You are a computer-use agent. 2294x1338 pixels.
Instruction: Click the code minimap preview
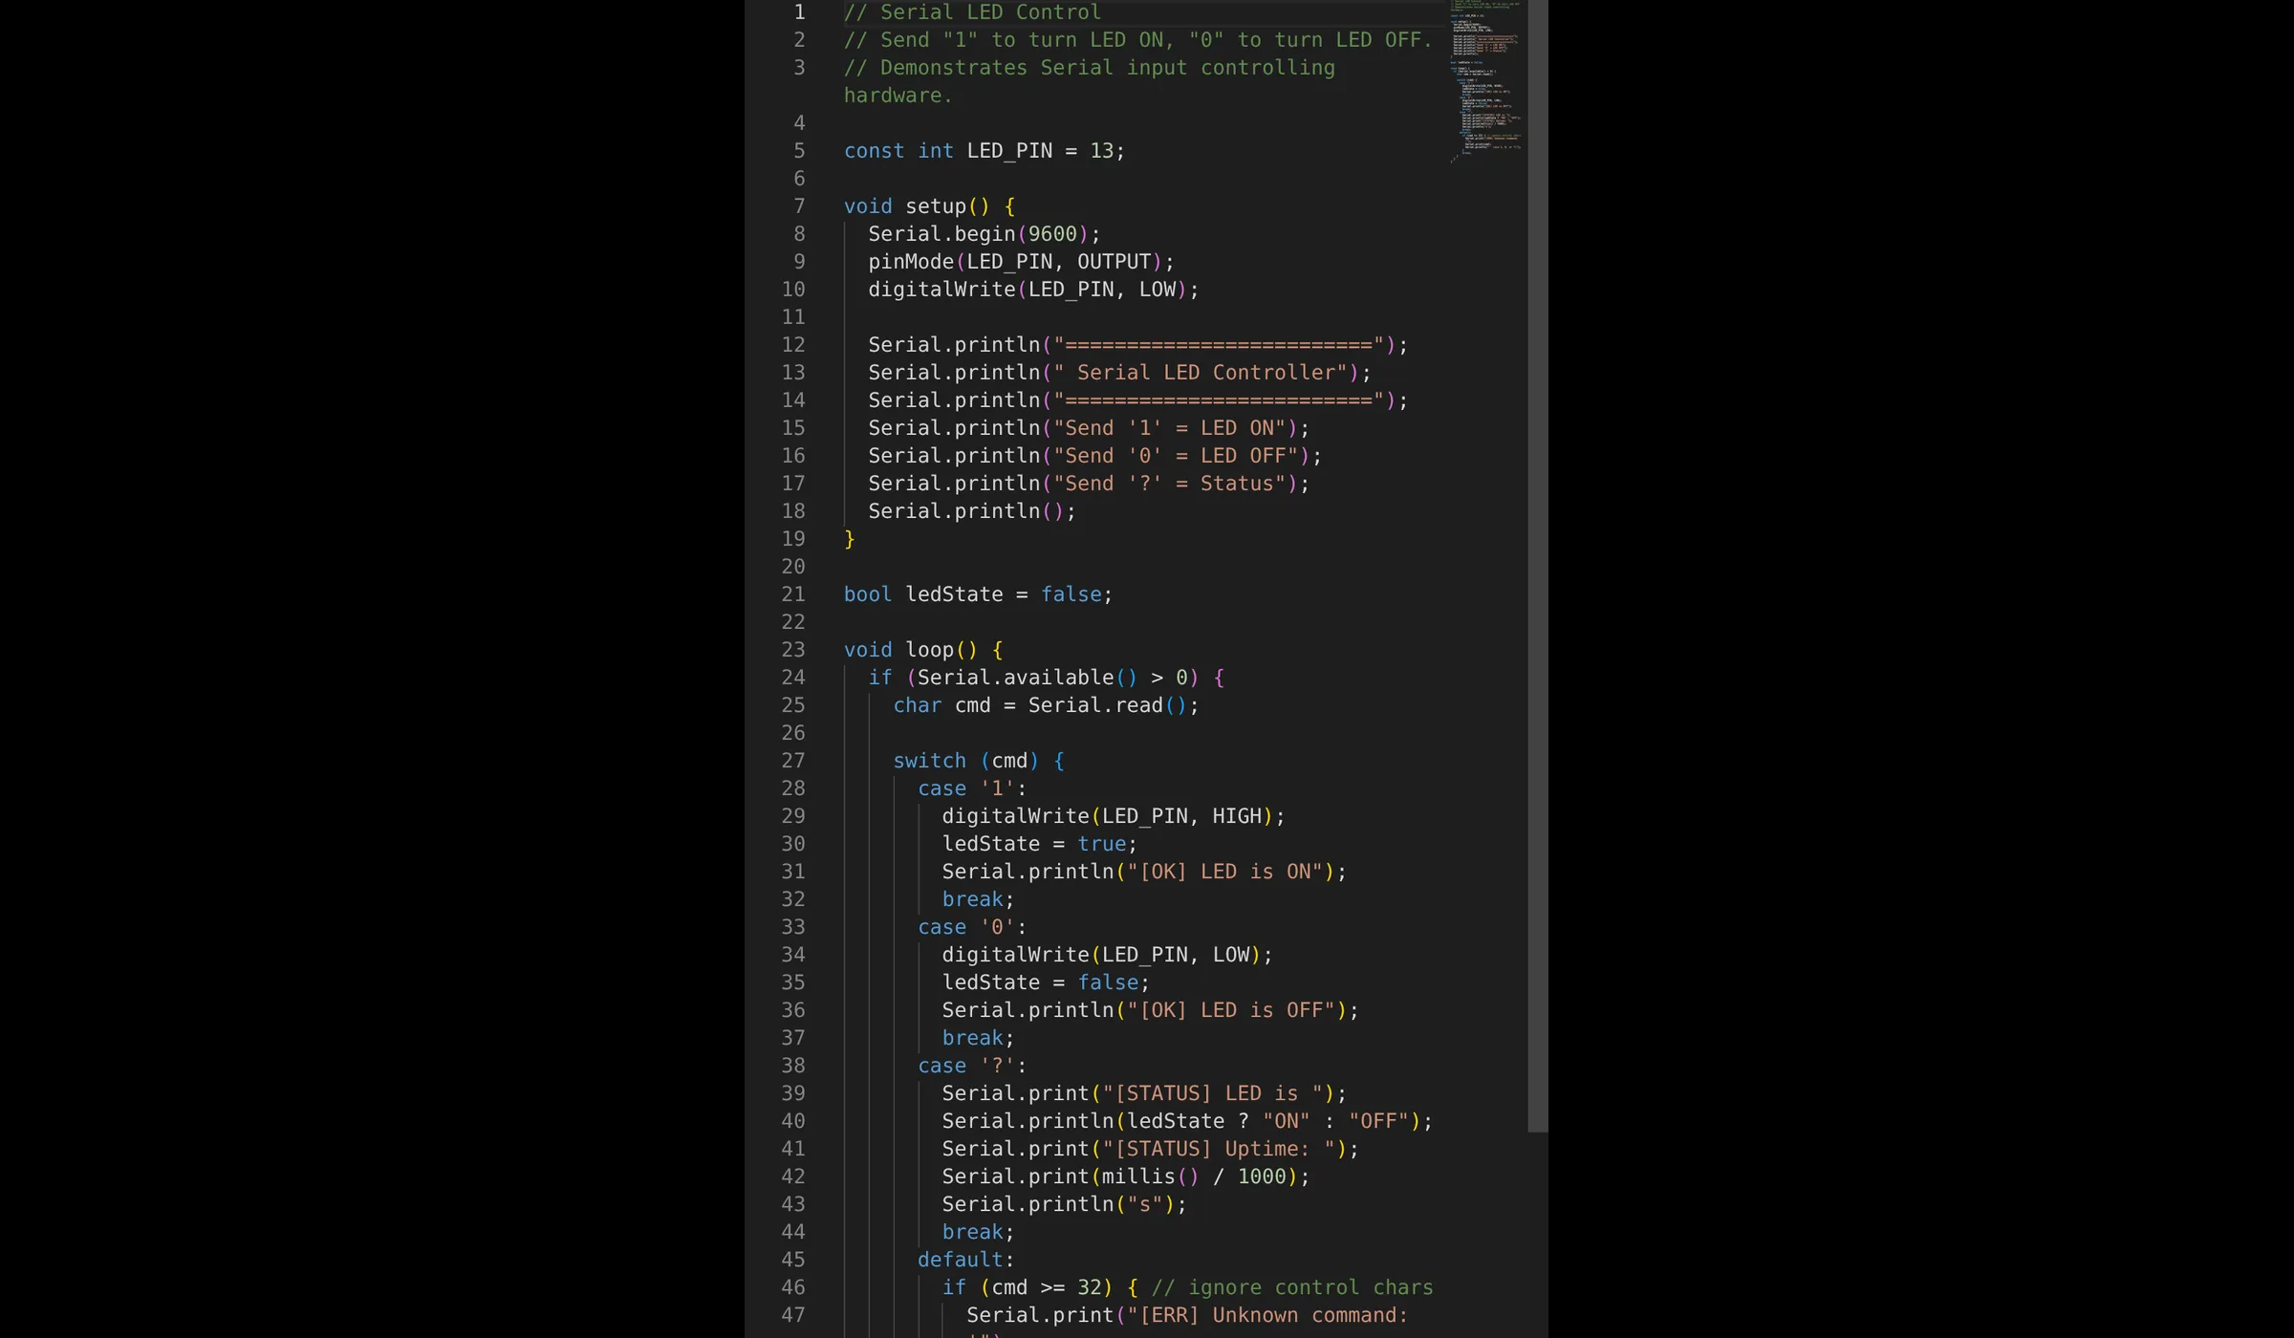click(1486, 81)
